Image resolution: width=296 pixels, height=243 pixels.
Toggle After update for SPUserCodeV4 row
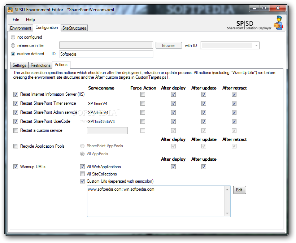(x=204, y=121)
